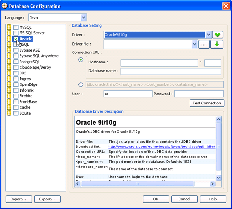Click the database icon beside DB2

9,73
